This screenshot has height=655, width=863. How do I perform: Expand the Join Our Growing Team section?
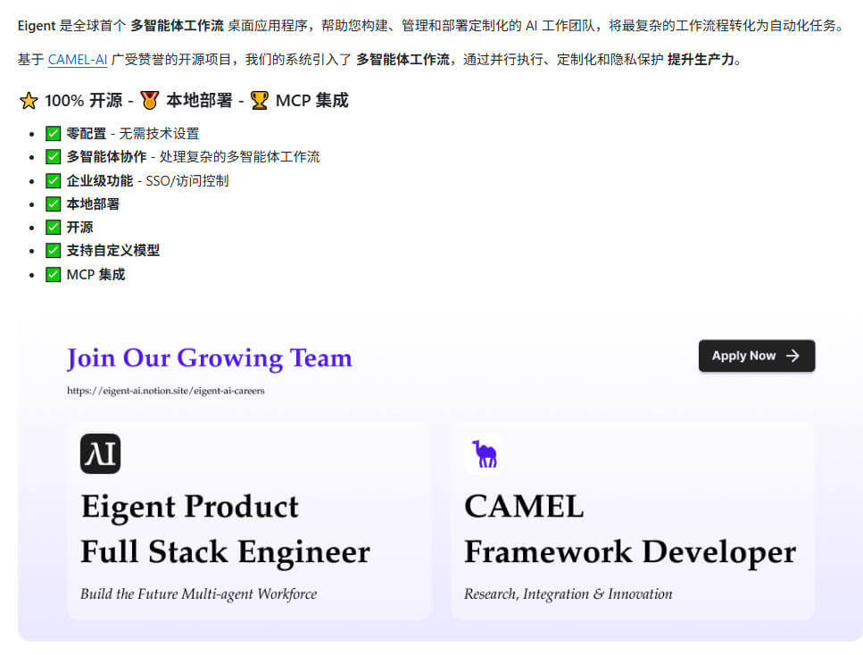coord(209,358)
